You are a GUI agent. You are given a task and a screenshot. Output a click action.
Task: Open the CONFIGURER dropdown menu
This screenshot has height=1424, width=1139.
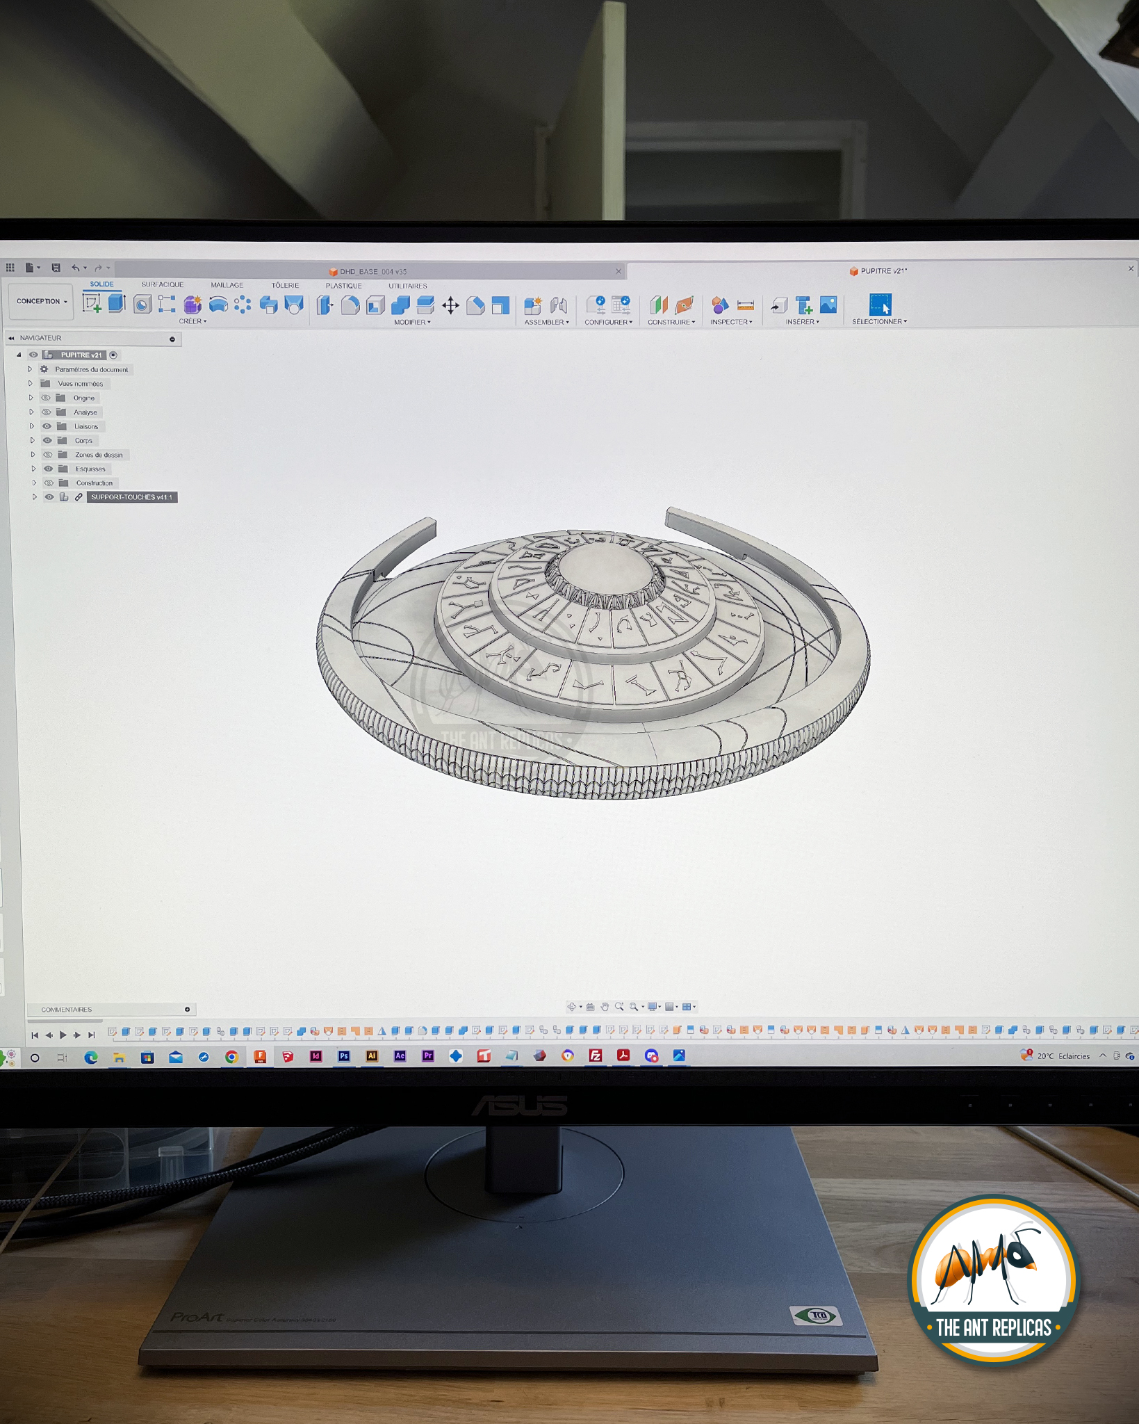[609, 322]
